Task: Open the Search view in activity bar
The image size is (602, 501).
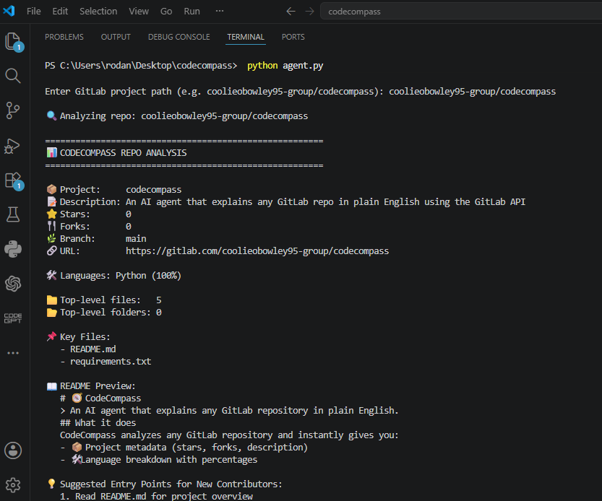Action: (x=13, y=76)
